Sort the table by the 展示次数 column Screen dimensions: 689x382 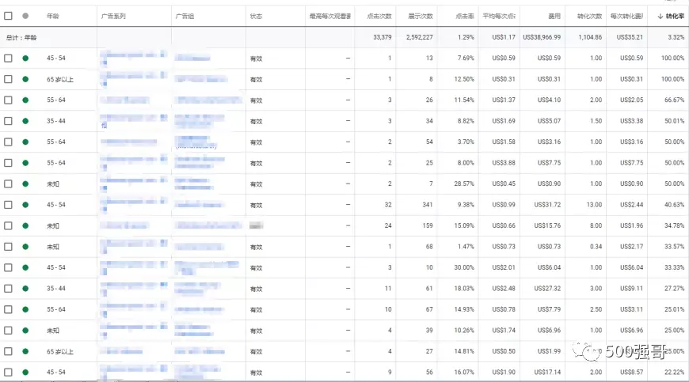[x=421, y=17]
